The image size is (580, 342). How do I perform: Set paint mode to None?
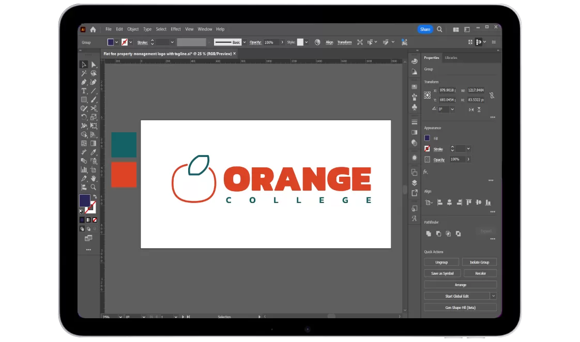(x=95, y=220)
